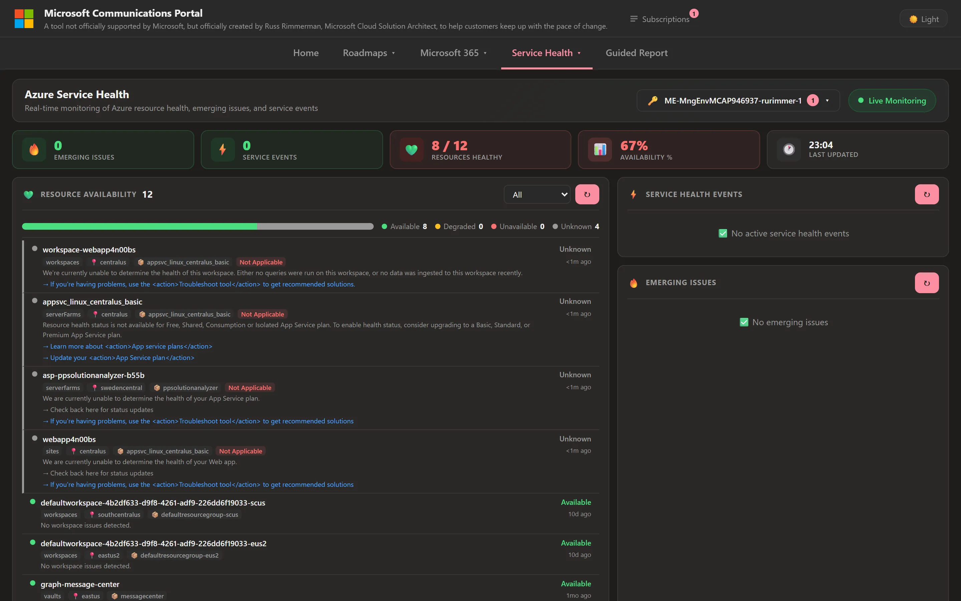
Task: Expand the Service Health menu
Action: pyautogui.click(x=547, y=53)
